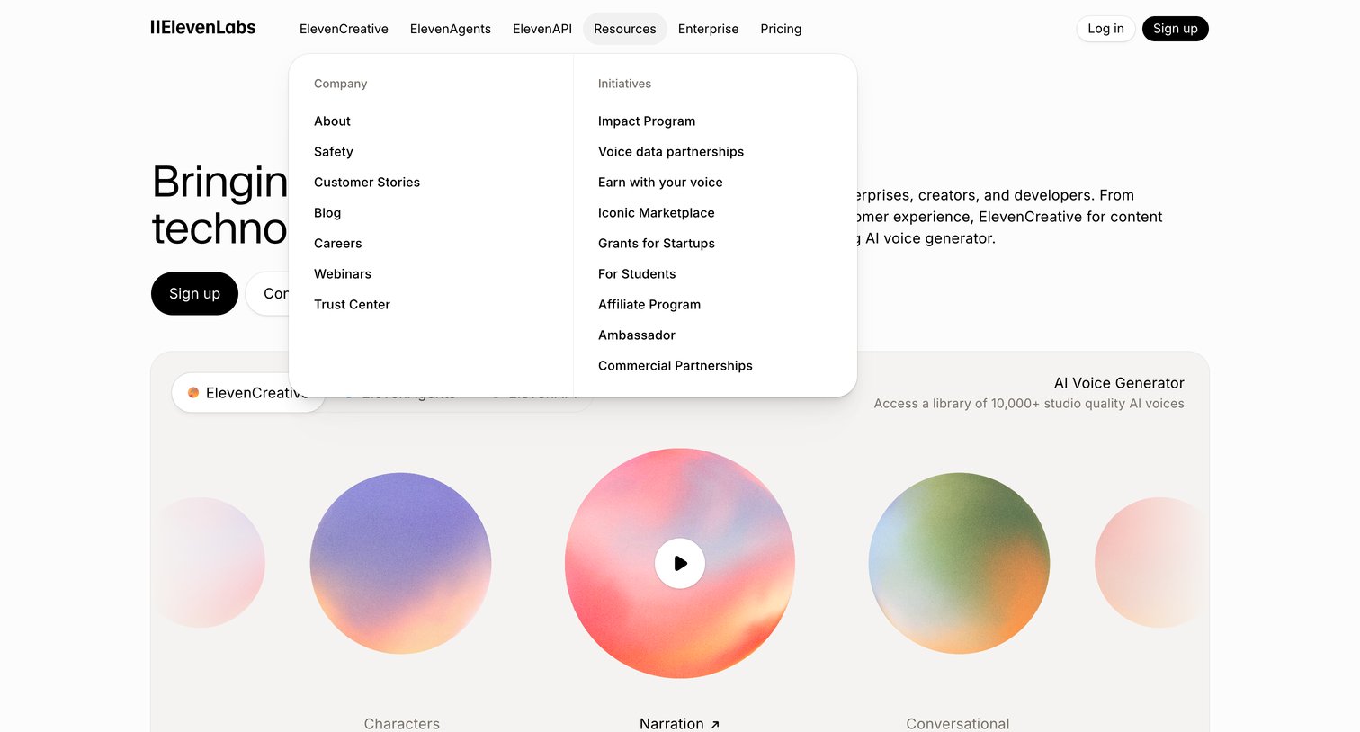Open the ElevenAgents nav menu
The height and width of the screenshot is (732, 1360).
pyautogui.click(x=451, y=29)
